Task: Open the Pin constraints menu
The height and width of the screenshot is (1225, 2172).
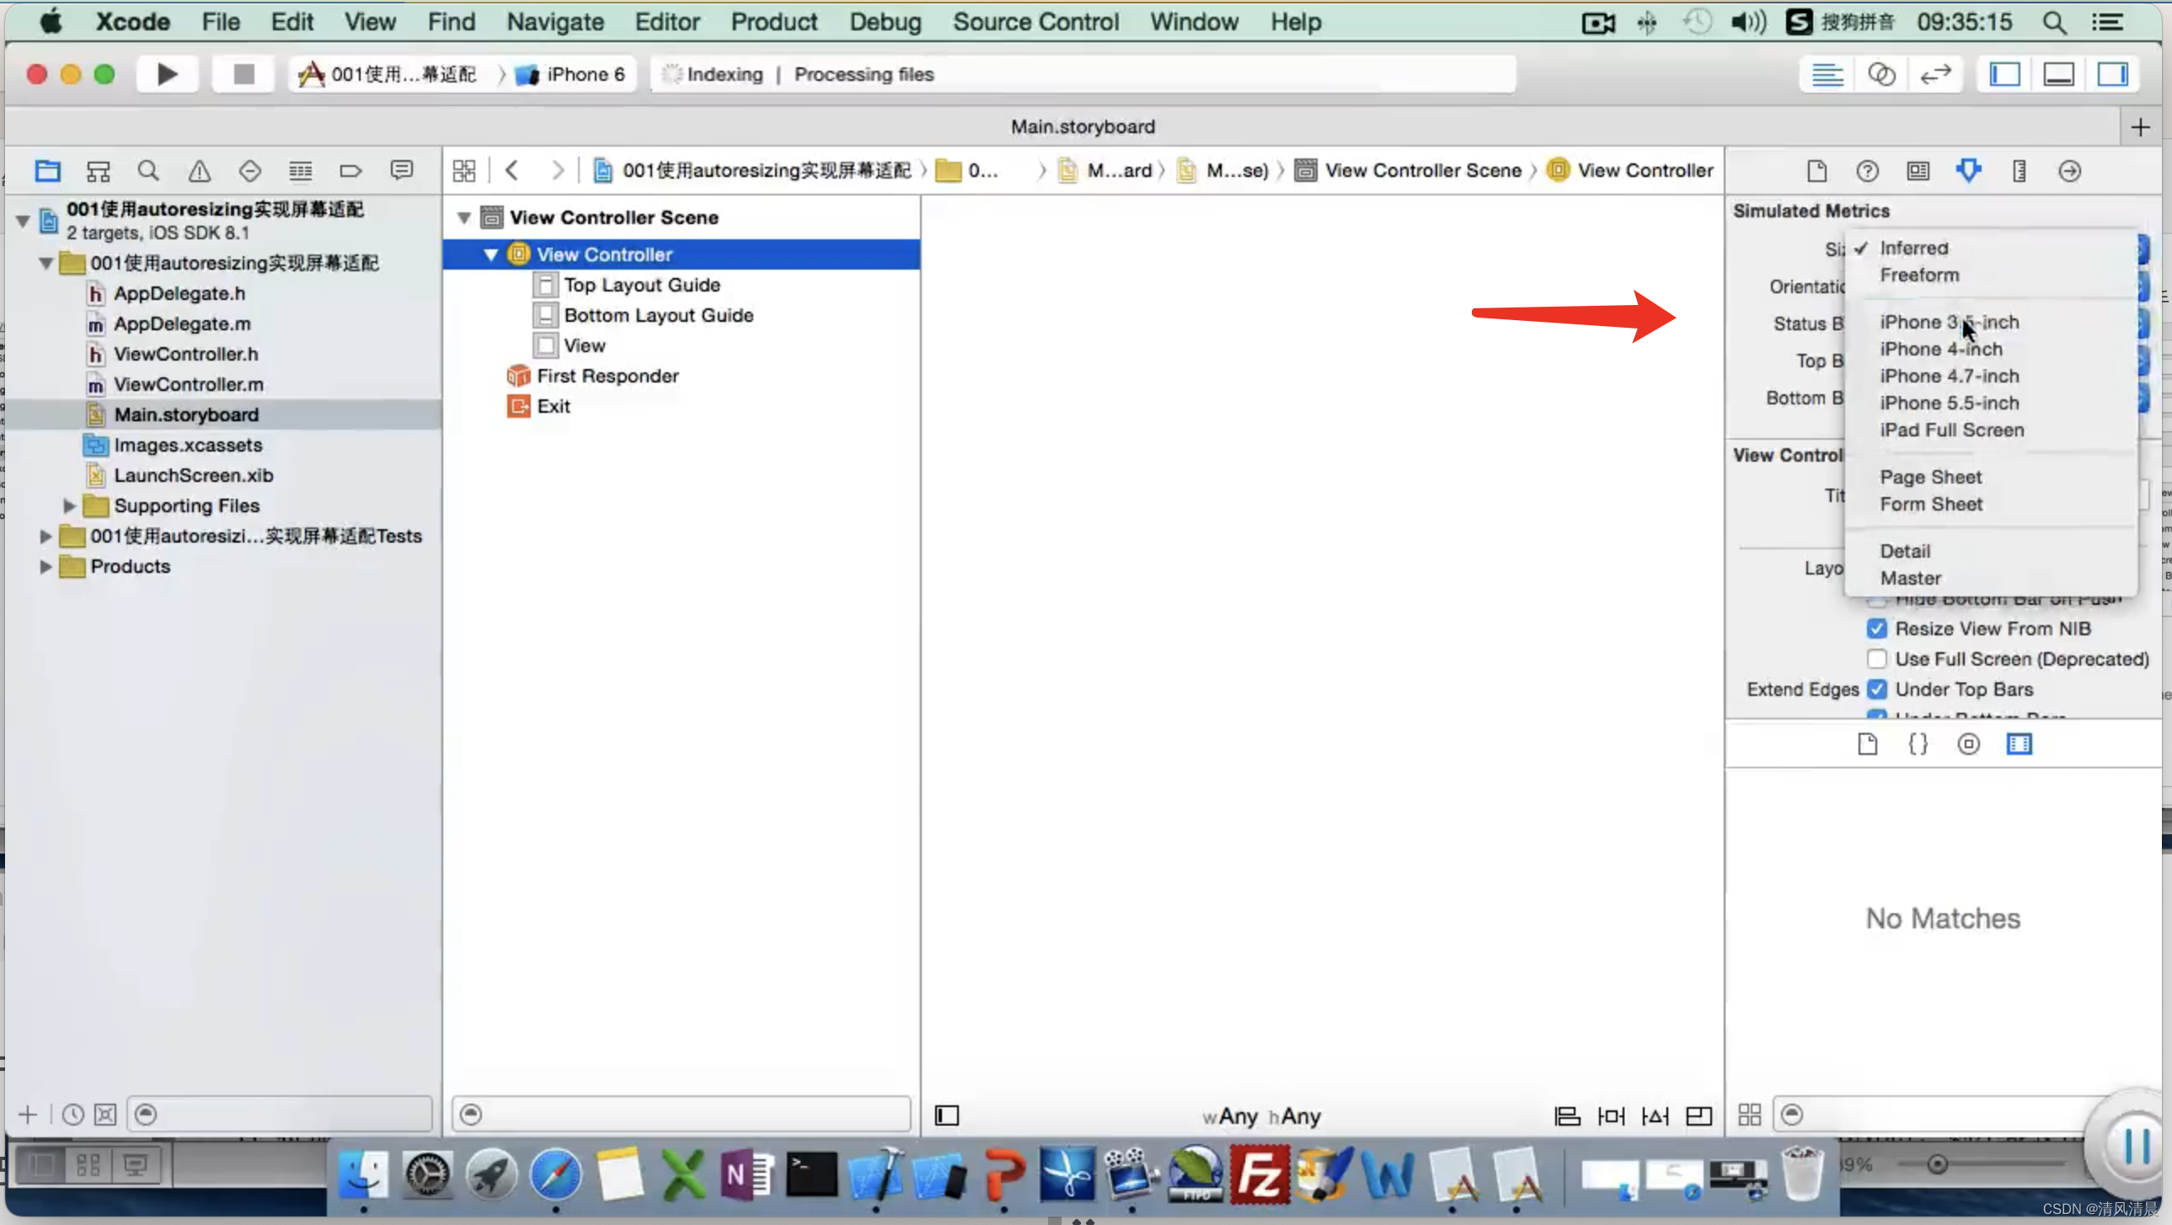Action: coord(1611,1116)
